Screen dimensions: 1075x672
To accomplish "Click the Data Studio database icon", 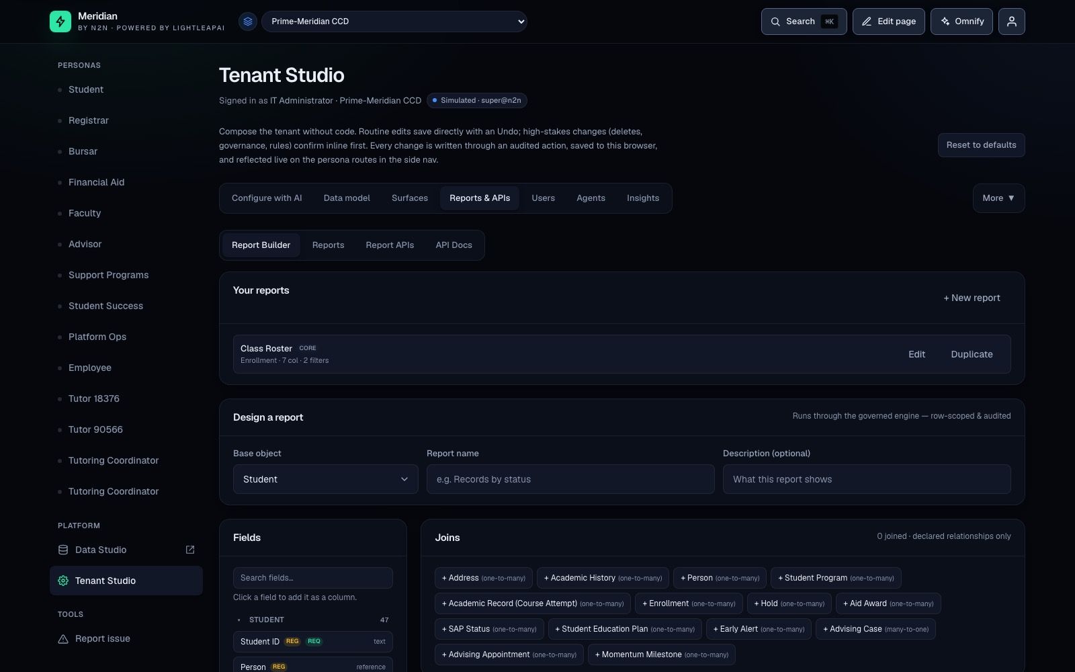I will coord(63,550).
